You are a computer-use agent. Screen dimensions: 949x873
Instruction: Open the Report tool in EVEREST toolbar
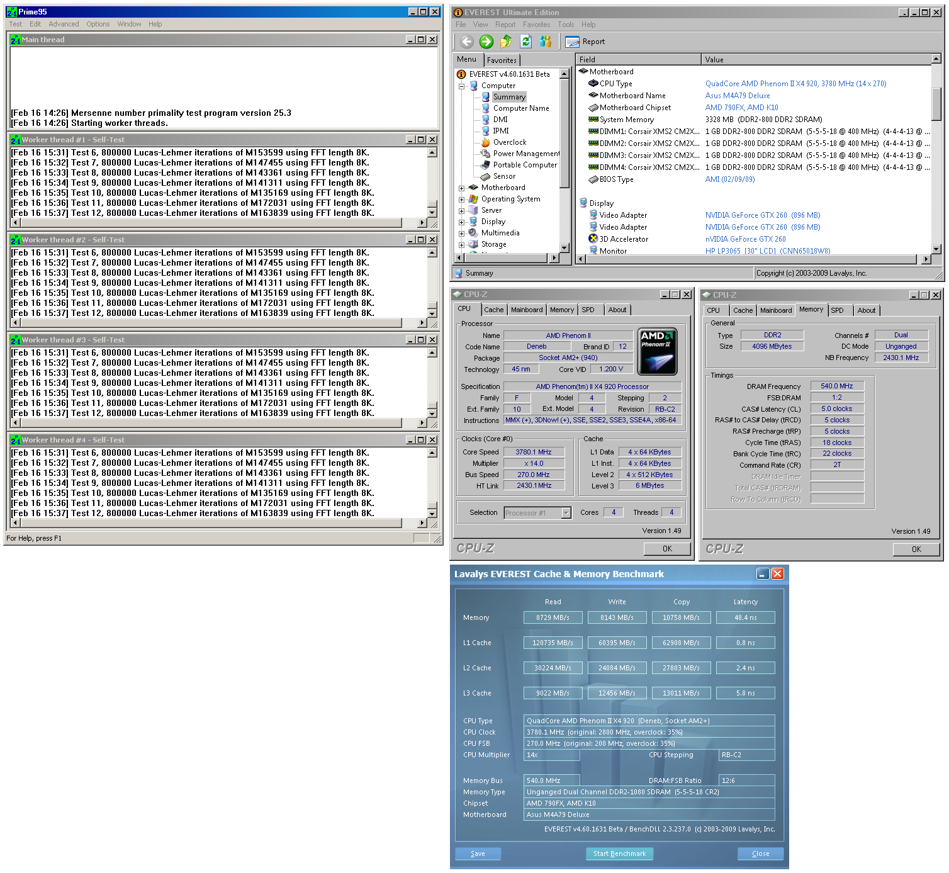585,42
